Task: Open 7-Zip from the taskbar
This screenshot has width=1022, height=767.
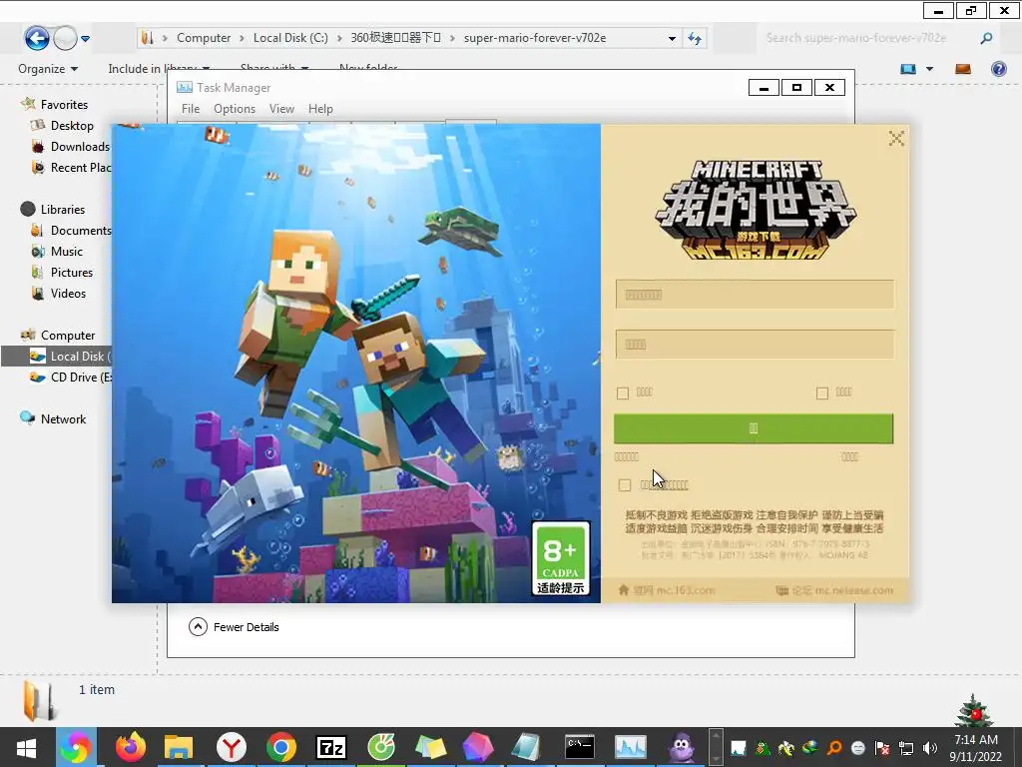Action: coord(330,747)
